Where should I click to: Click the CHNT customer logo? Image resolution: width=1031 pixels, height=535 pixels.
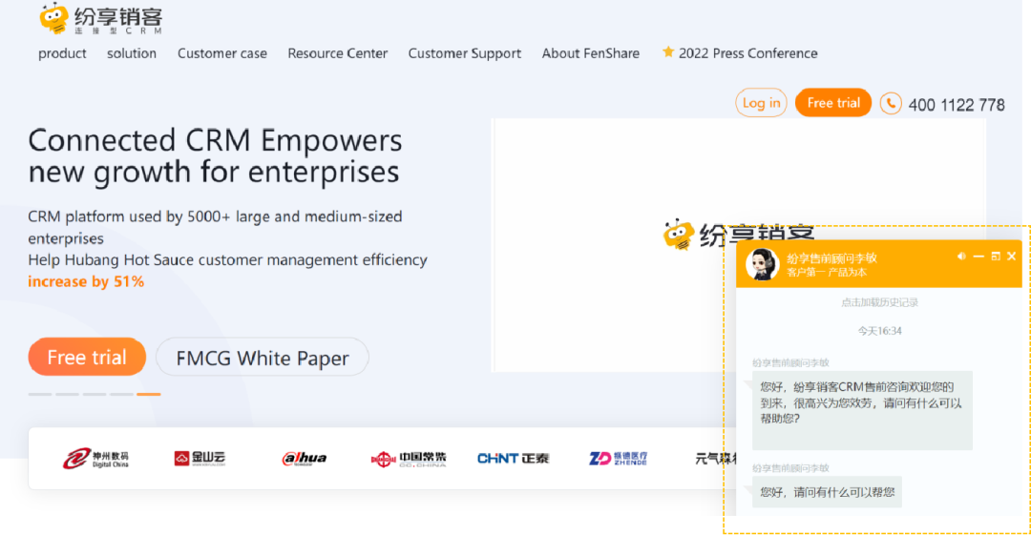point(513,458)
